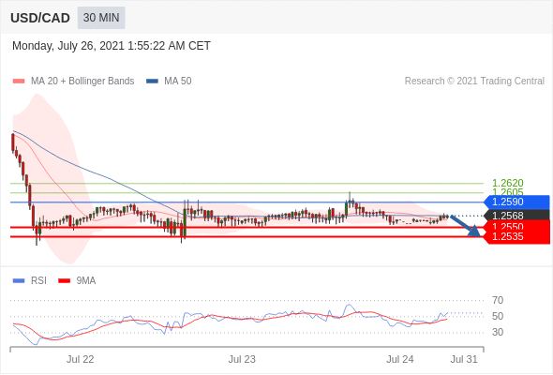
Task: Toggle the RSI legend label
Action: point(38,281)
